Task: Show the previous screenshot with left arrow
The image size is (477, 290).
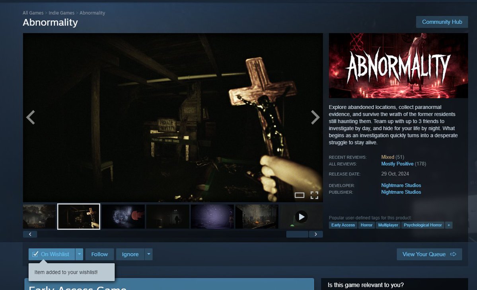Action: click(x=30, y=117)
